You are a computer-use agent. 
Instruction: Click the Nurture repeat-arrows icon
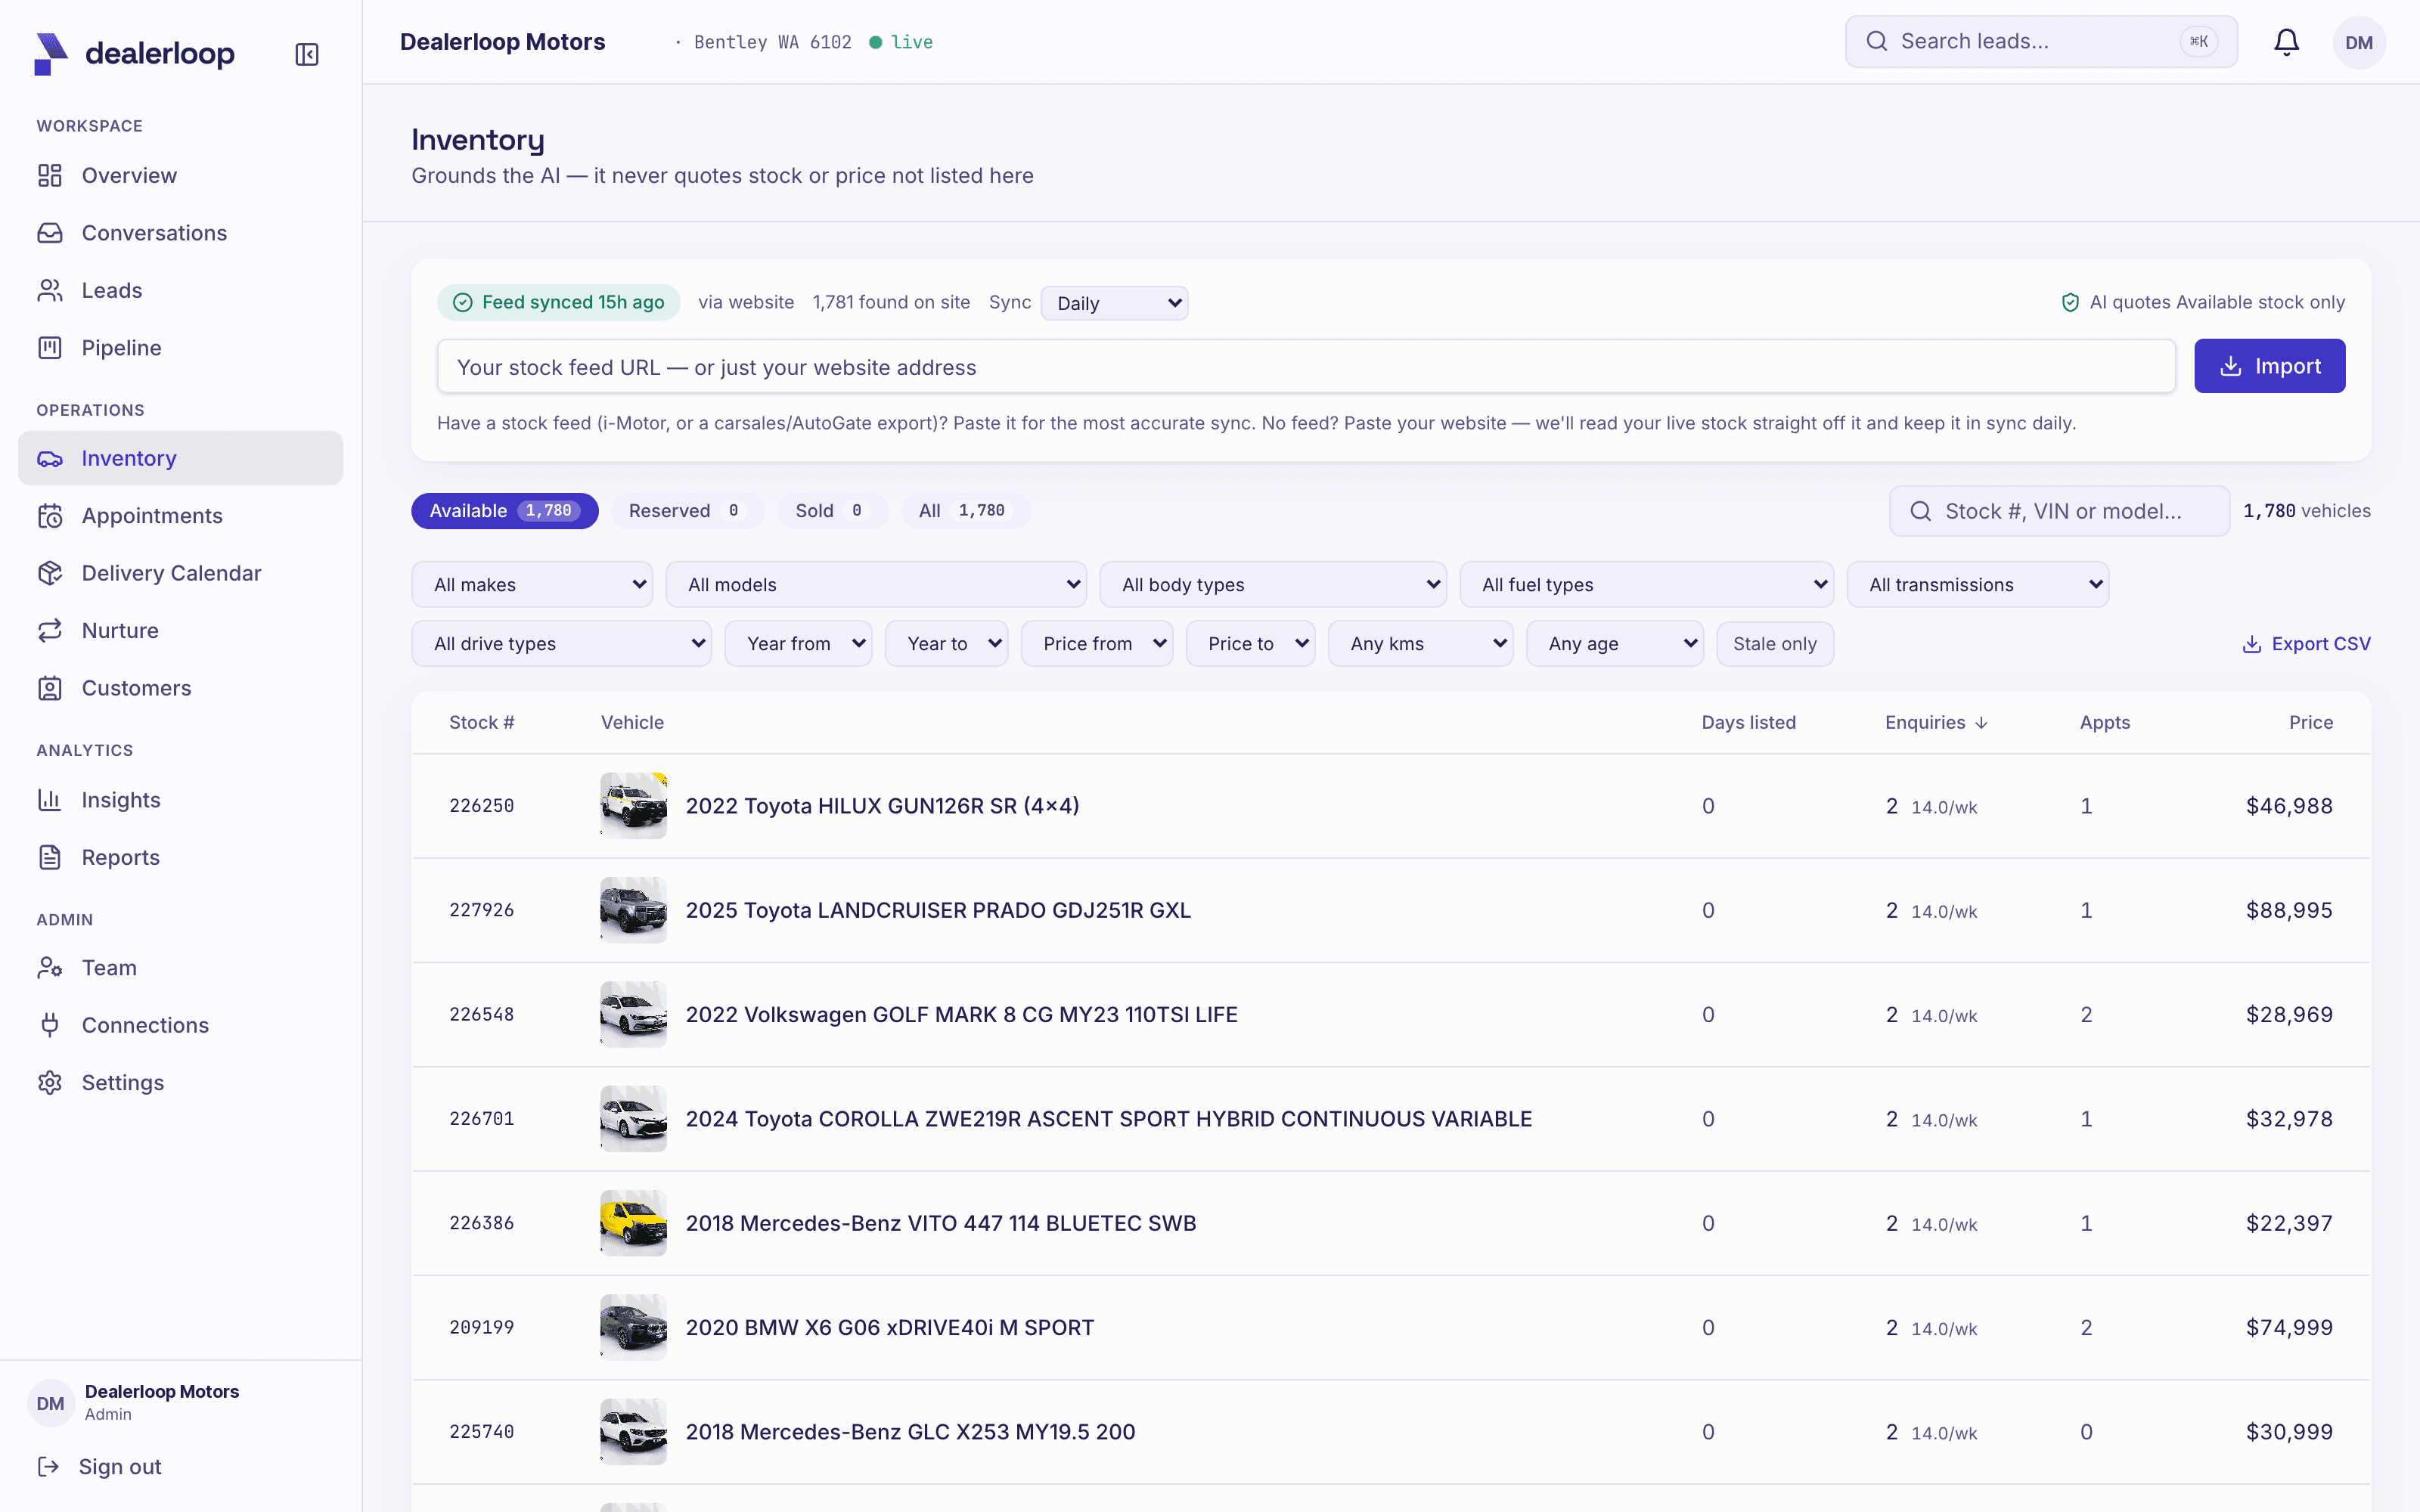tap(50, 631)
